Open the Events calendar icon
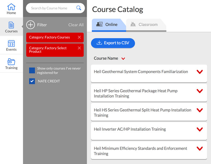The height and width of the screenshot is (164, 211). [x=11, y=43]
